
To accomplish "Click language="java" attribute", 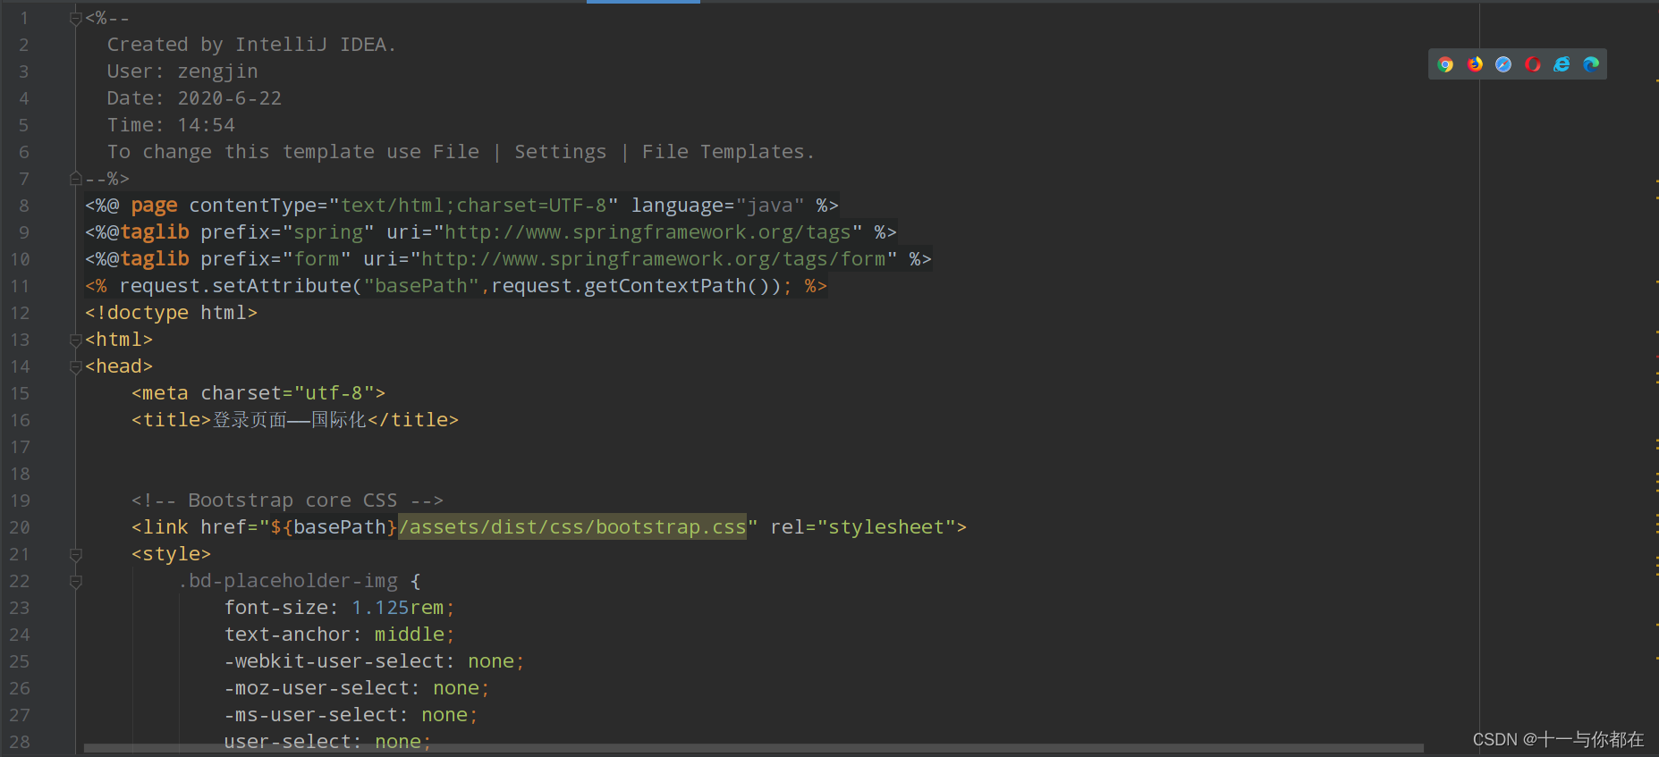I will pyautogui.click(x=718, y=206).
